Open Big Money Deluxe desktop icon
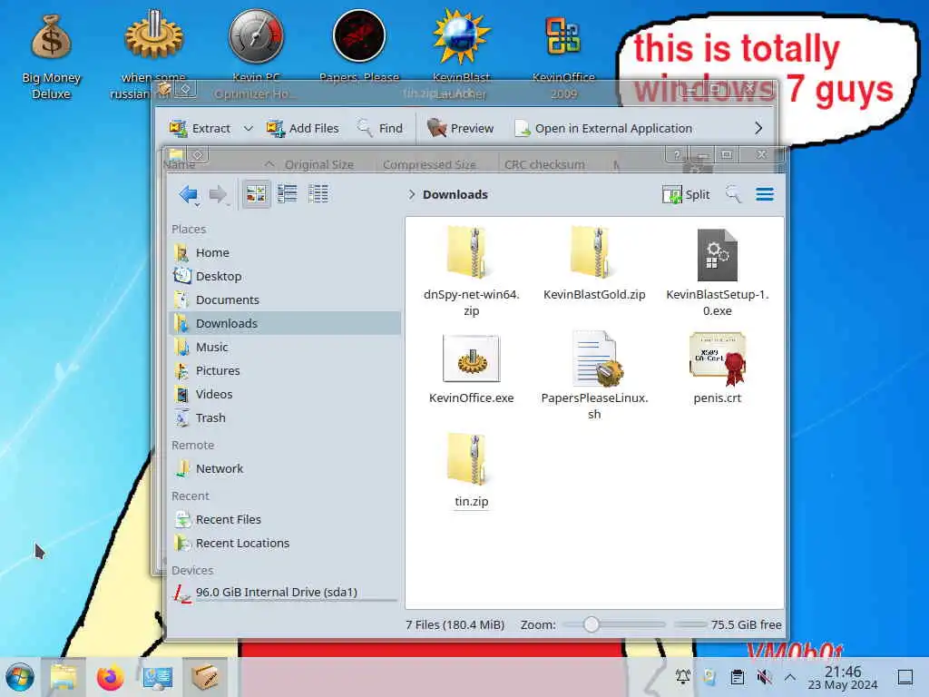The image size is (929, 697). click(51, 56)
